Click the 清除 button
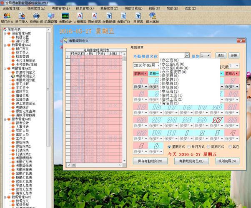 coord(221,55)
